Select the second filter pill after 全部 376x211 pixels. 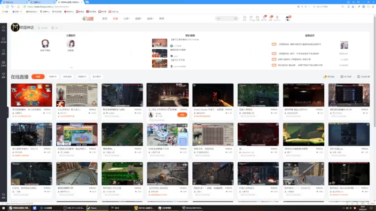point(53,76)
